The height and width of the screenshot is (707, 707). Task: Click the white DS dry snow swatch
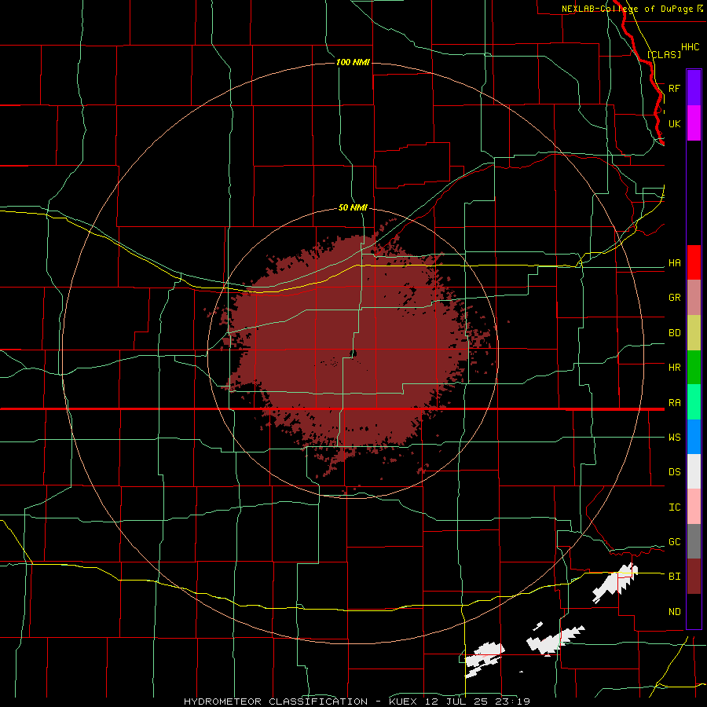[694, 471]
